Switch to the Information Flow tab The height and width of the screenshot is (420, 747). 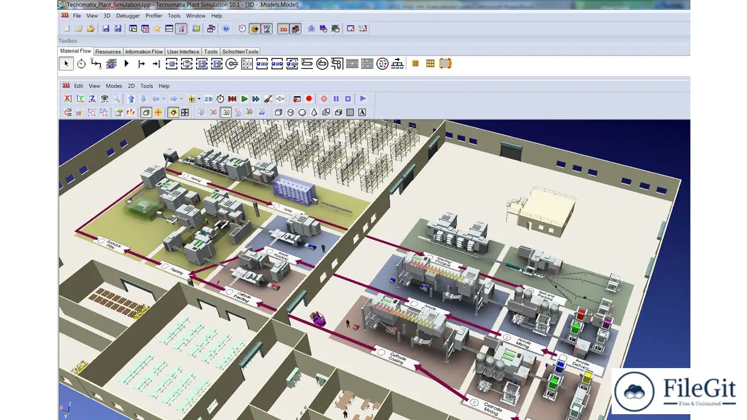click(144, 51)
